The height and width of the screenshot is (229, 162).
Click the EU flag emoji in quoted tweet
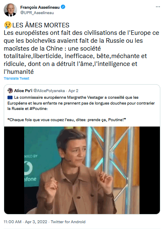point(10,97)
